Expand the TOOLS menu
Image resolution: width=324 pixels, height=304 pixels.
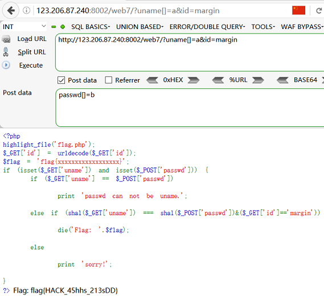263,27
